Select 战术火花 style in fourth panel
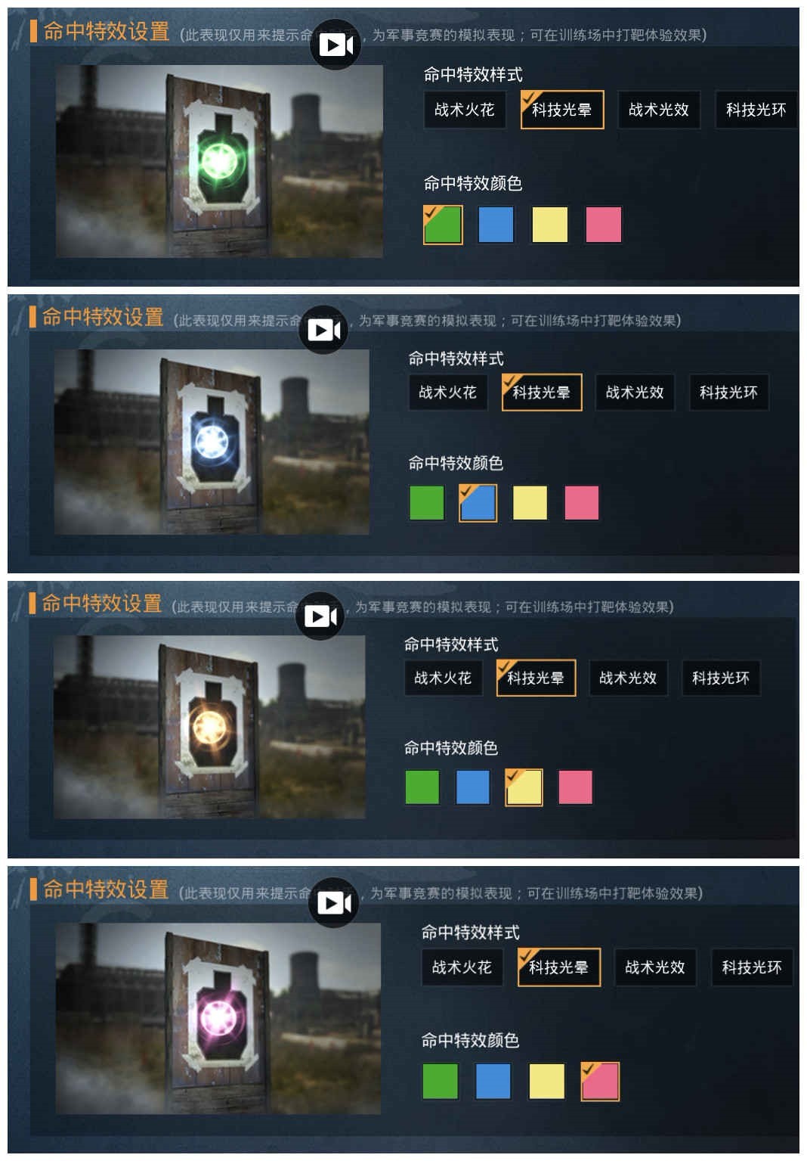Image resolution: width=807 pixels, height=1161 pixels. tap(462, 967)
